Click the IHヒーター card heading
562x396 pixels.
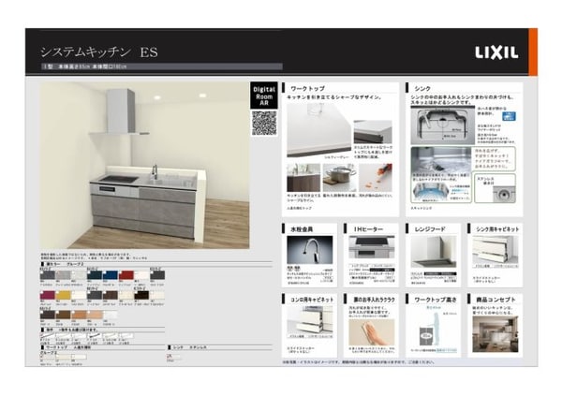(368, 229)
